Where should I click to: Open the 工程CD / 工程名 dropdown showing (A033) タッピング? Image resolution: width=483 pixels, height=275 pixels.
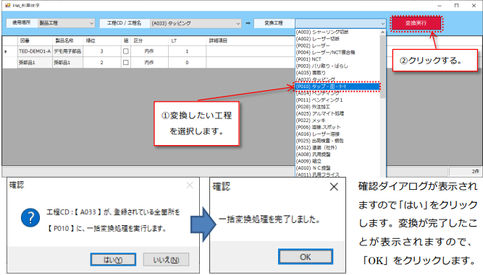[196, 23]
